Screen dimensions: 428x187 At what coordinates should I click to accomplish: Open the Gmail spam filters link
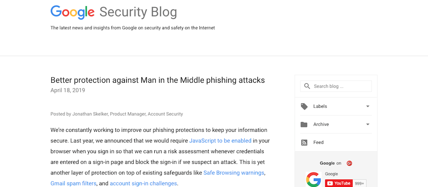[x=74, y=183]
